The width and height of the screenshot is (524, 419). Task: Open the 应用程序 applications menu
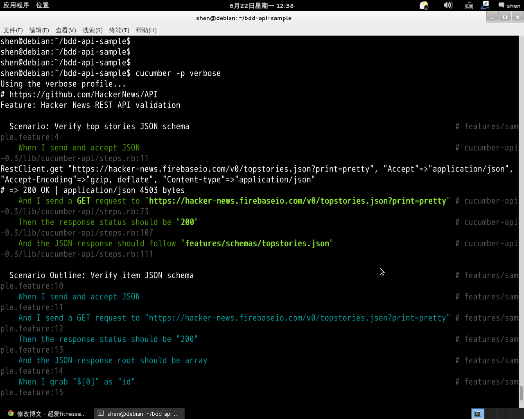click(16, 5)
